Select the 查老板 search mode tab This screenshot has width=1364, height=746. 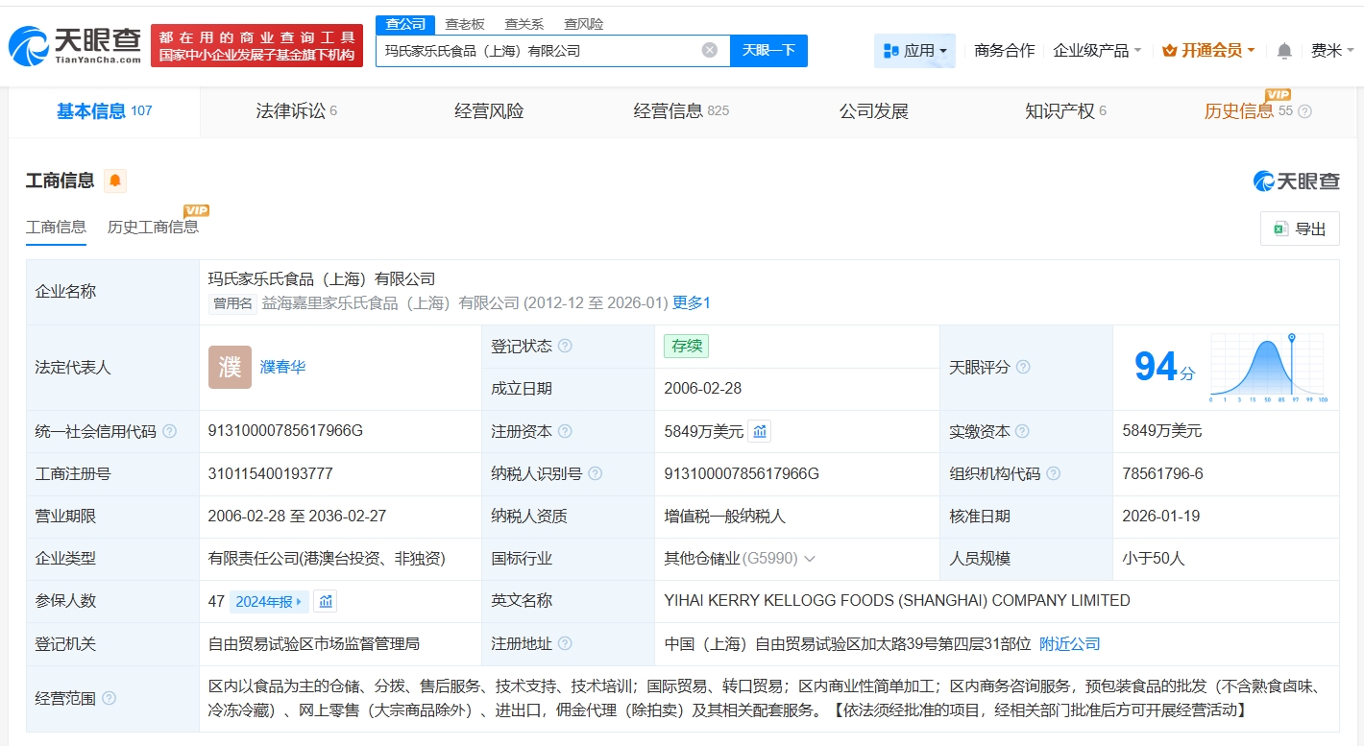pos(464,24)
